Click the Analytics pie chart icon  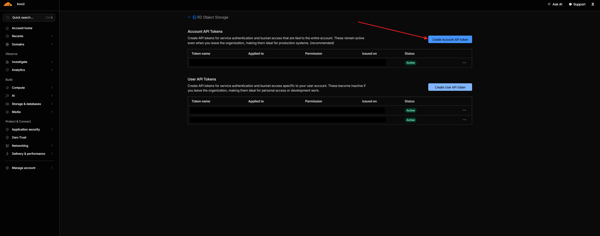tap(7, 70)
